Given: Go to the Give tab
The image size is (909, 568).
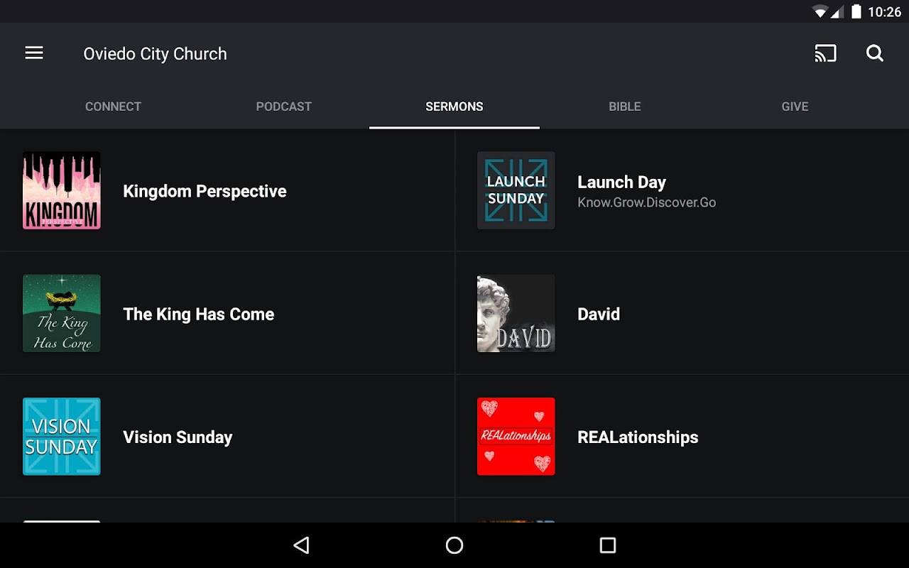Looking at the screenshot, I should click(795, 106).
